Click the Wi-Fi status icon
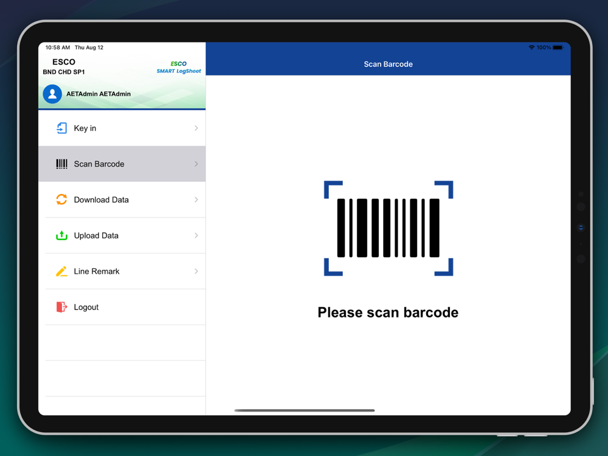Image resolution: width=608 pixels, height=456 pixels. 531,47
